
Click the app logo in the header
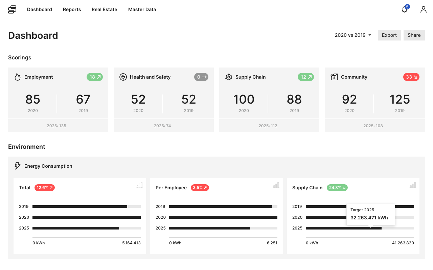tap(12, 9)
